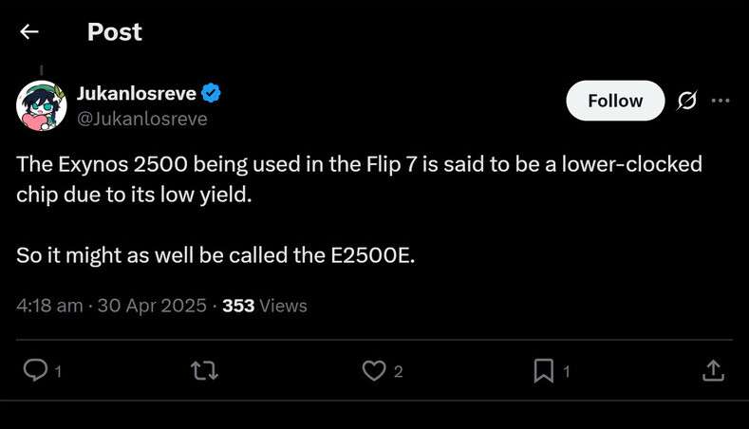The width and height of the screenshot is (749, 429).
Task: Reply to the post via speech bubble
Action: [x=34, y=371]
